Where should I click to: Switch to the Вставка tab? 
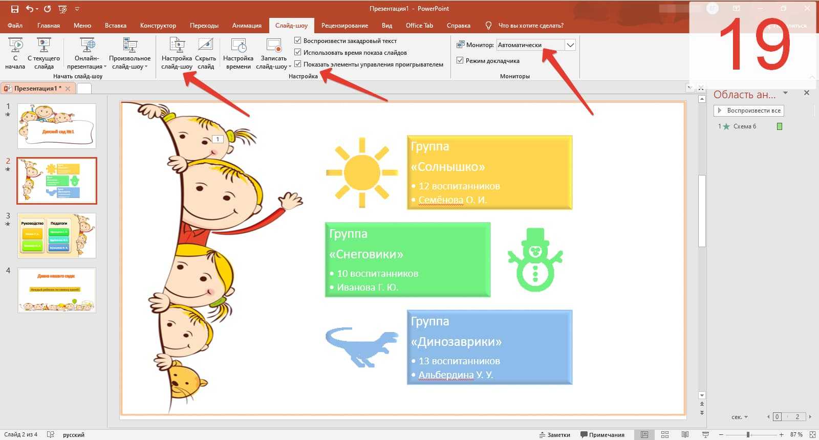click(x=116, y=26)
